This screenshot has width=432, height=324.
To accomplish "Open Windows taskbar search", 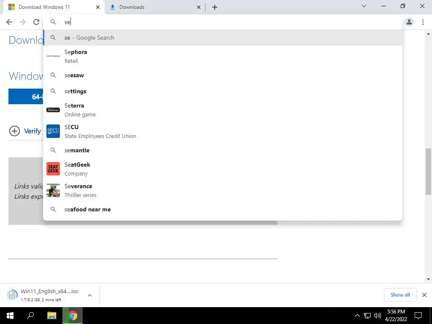I will [30, 316].
